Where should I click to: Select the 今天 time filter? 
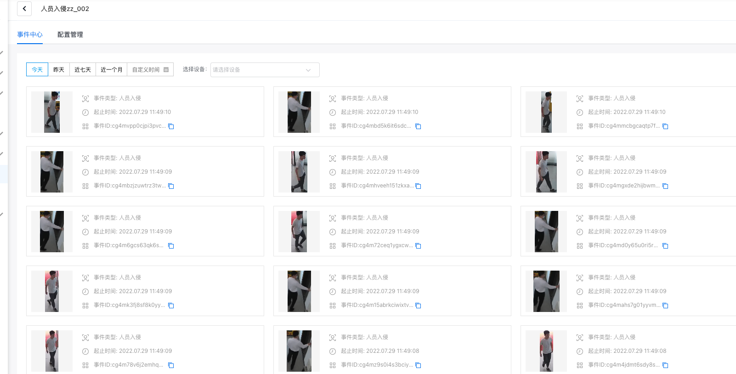point(37,69)
